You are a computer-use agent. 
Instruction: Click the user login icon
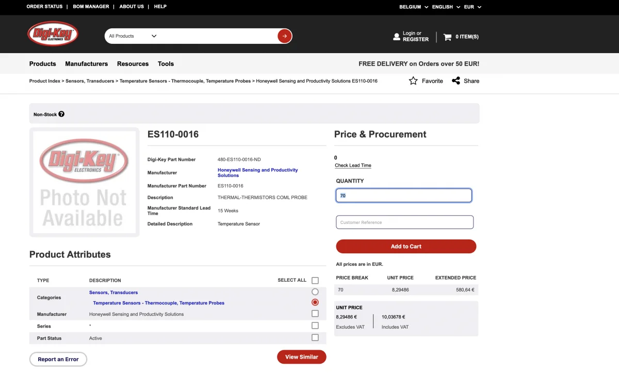396,37
